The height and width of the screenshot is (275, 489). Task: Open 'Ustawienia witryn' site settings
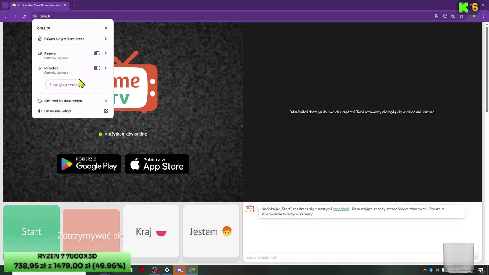tap(73, 111)
